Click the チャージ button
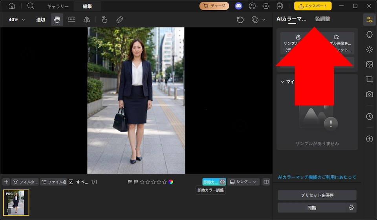The width and height of the screenshot is (377, 220). pyautogui.click(x=214, y=6)
